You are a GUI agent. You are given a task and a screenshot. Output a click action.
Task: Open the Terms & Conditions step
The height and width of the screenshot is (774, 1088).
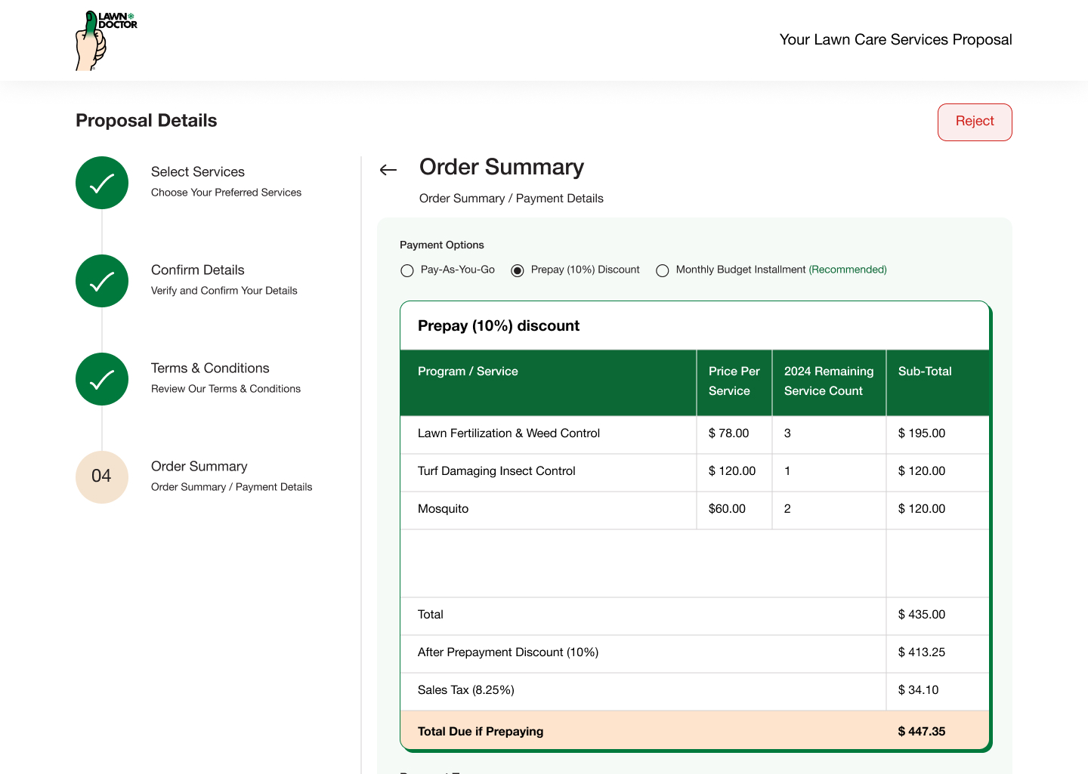pos(210,368)
